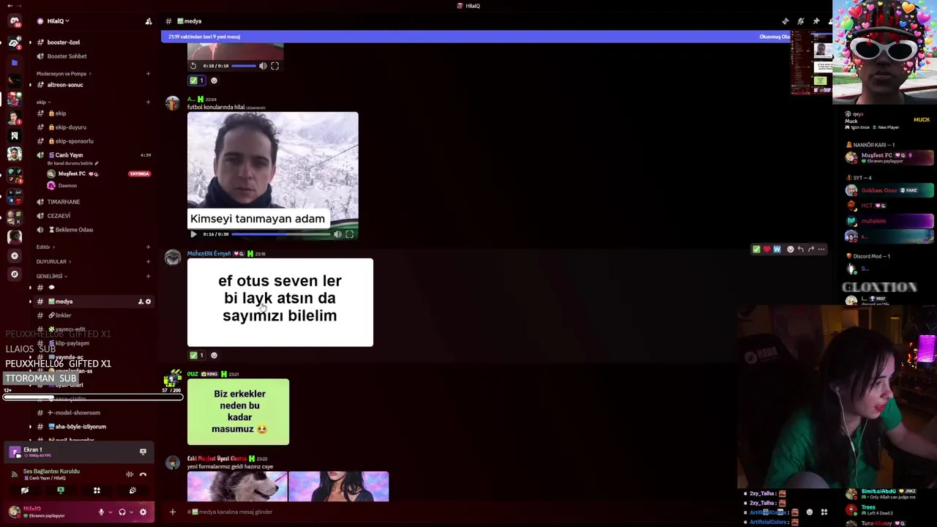Screen dimensions: 937x527
Task: Play the Kimseyi tanımayan adam video
Action: [x=193, y=234]
